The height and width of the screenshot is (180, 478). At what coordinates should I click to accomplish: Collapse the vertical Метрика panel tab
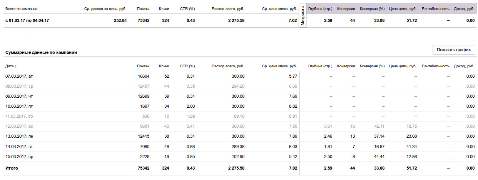(303, 16)
